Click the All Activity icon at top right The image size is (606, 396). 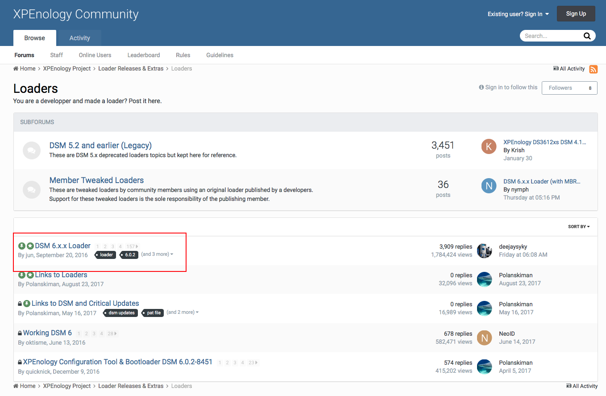[556, 68]
